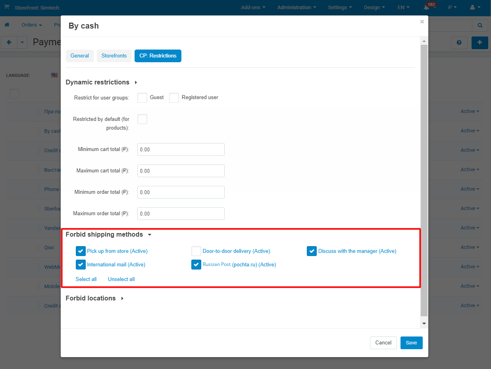Uncheck Discuss with the manager checkbox

point(312,251)
